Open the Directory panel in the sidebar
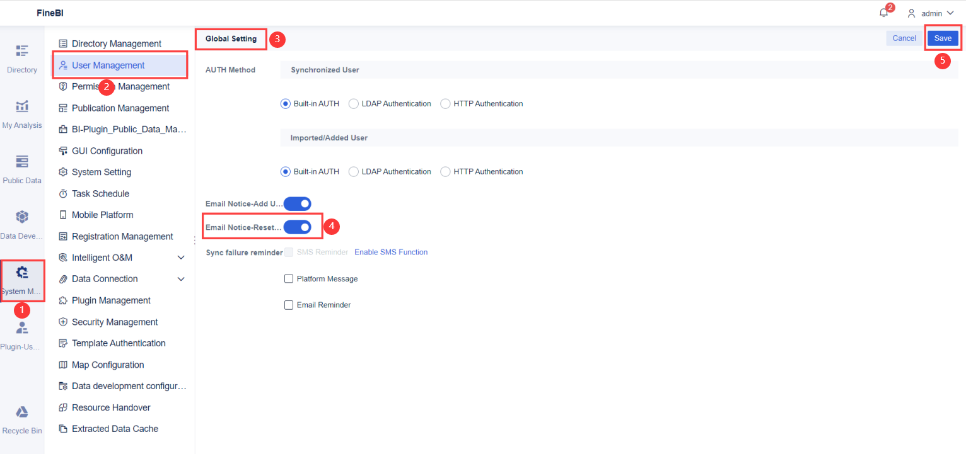The width and height of the screenshot is (966, 454). pyautogui.click(x=21, y=58)
